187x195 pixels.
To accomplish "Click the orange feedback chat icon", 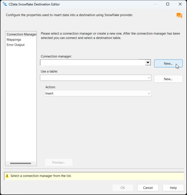I will [179, 16].
